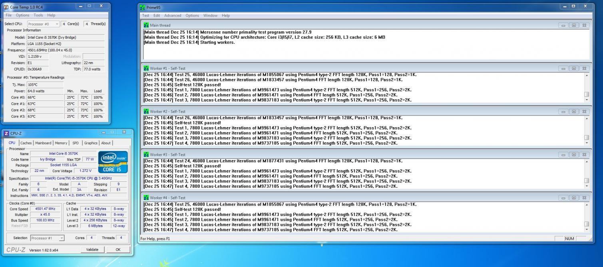Click the Main thread window icon
The height and width of the screenshot is (267, 603).
click(x=146, y=25)
